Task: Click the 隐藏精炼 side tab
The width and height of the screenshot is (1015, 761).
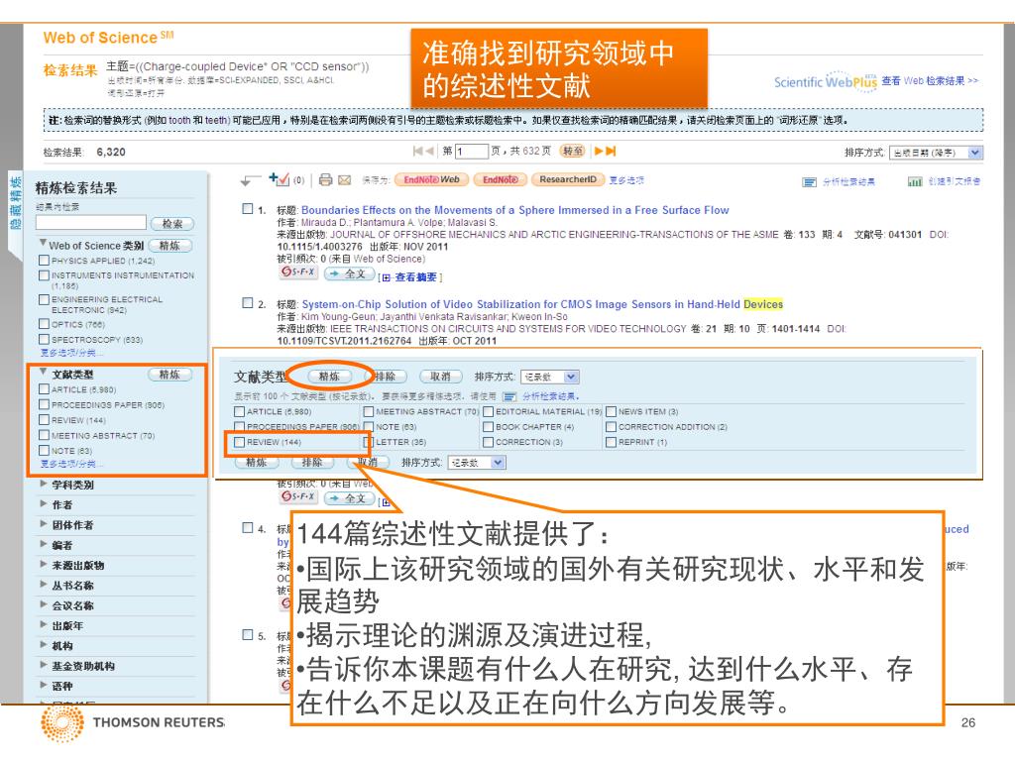Action: [16, 203]
